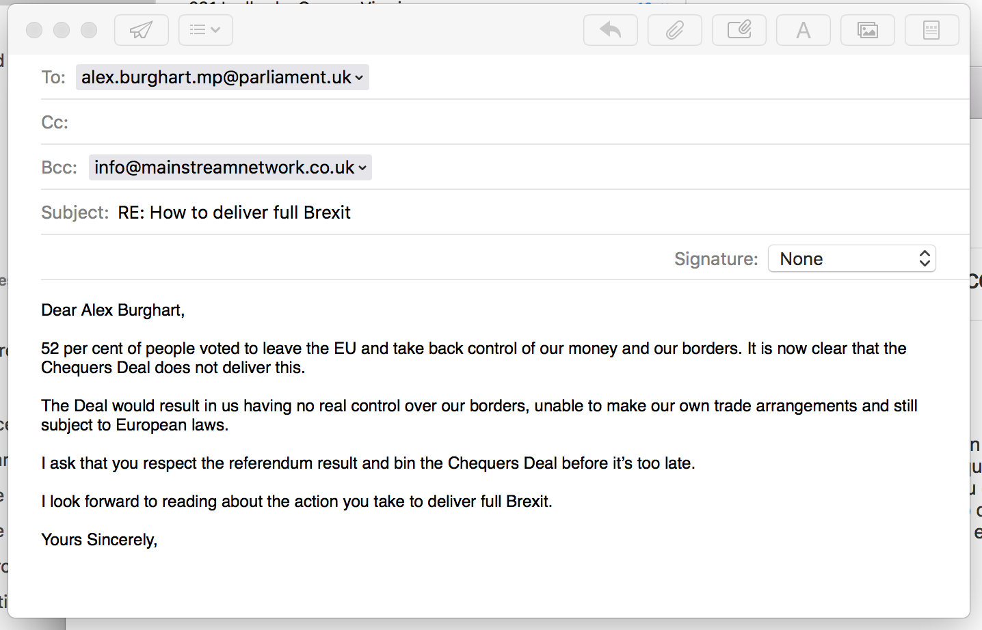The height and width of the screenshot is (630, 982).
Task: Show the stationery pane icon
Action: (x=931, y=30)
